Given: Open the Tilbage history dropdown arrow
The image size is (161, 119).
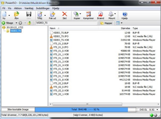Looking at the screenshot, I should coord(16,23).
